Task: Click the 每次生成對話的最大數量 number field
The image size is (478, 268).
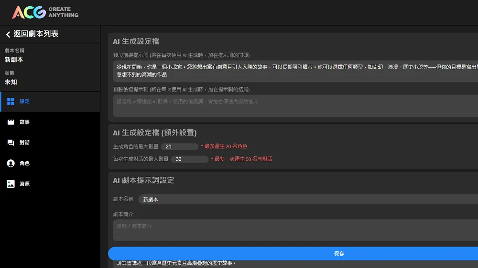Action: 189,159
